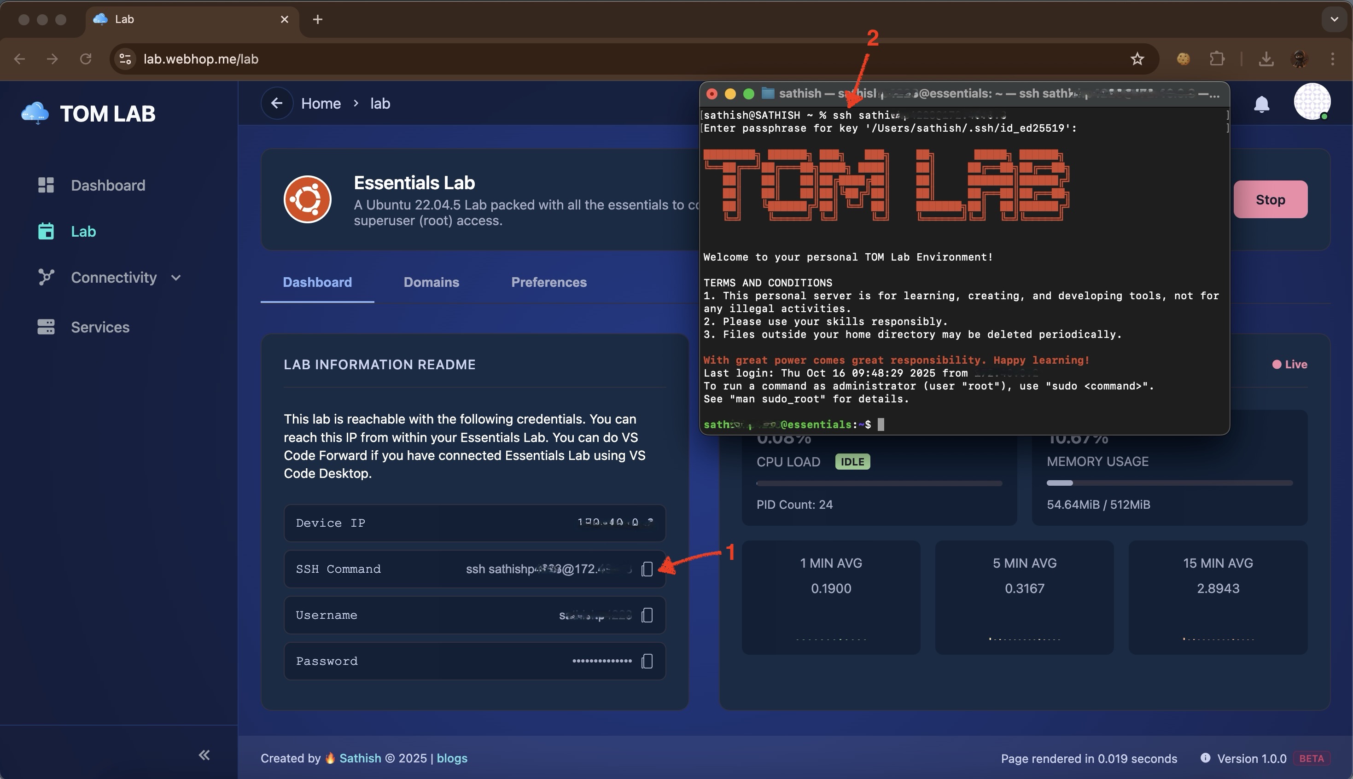Click the browser downloads icon

tap(1266, 59)
